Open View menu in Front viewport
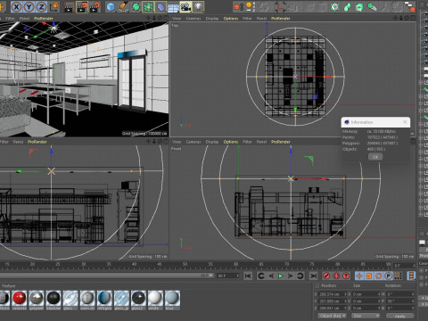The image size is (428, 321). [x=177, y=142]
